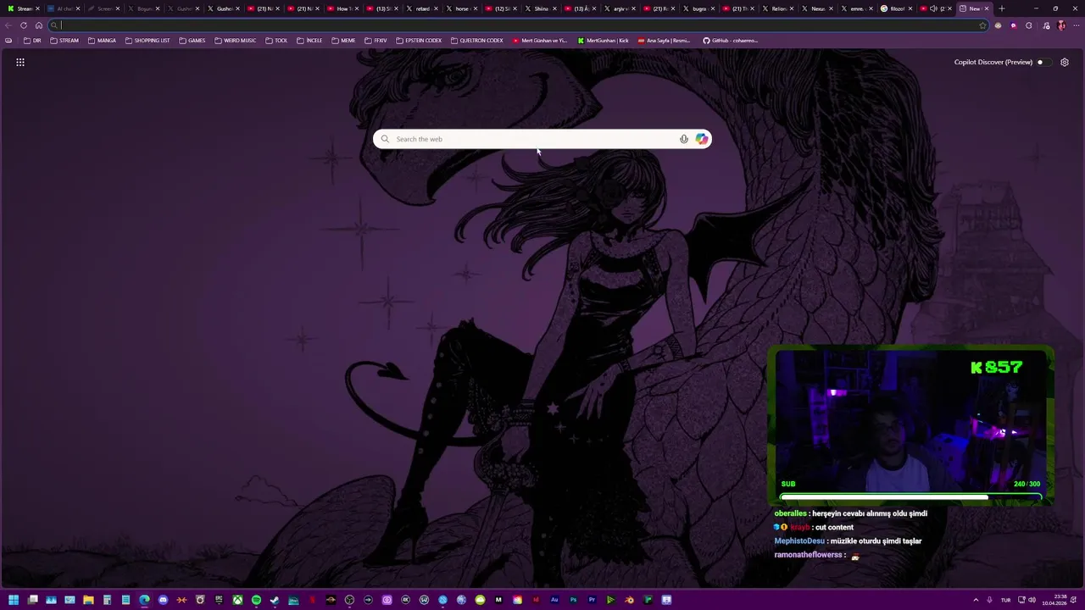Focus the browser address bar
Viewport: 1085px width, 610px height.
click(517, 25)
